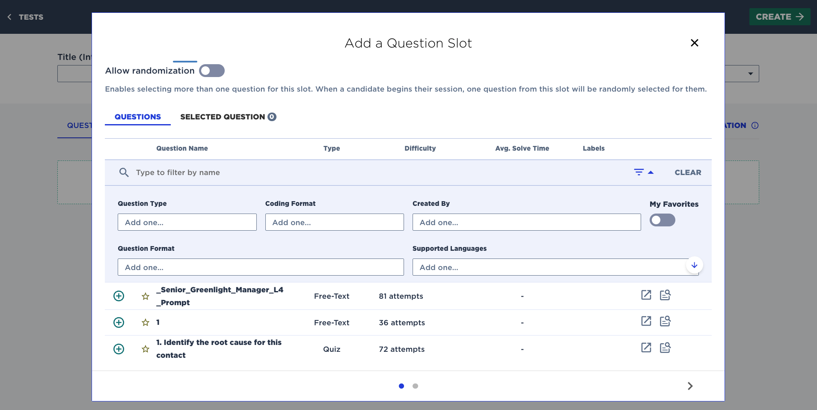817x410 pixels.
Task: Favorite question "1" with the star
Action: pyautogui.click(x=145, y=322)
